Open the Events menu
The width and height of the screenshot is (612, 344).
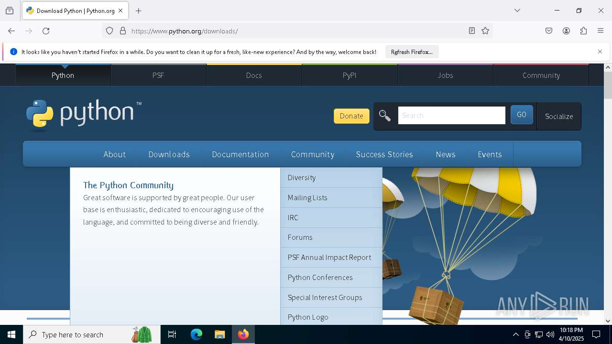(490, 154)
